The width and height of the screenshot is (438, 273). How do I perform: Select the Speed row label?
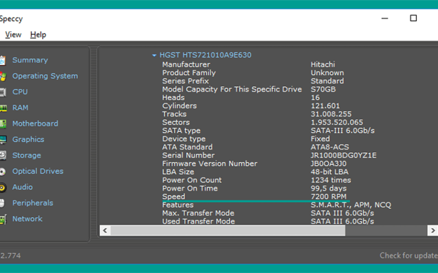point(174,197)
